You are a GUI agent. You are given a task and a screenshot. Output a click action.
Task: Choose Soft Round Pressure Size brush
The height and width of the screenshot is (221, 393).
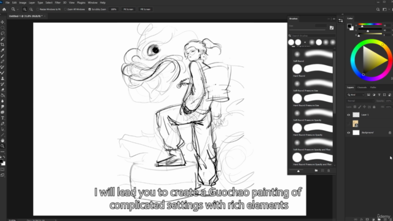point(313,85)
